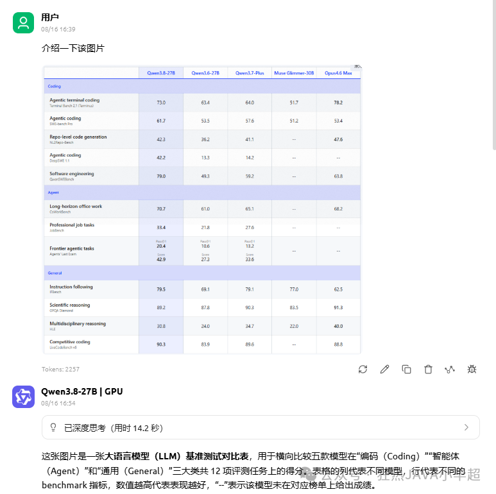Click the Software engineering row label
Screen dimensions: 496x494
pyautogui.click(x=72, y=174)
